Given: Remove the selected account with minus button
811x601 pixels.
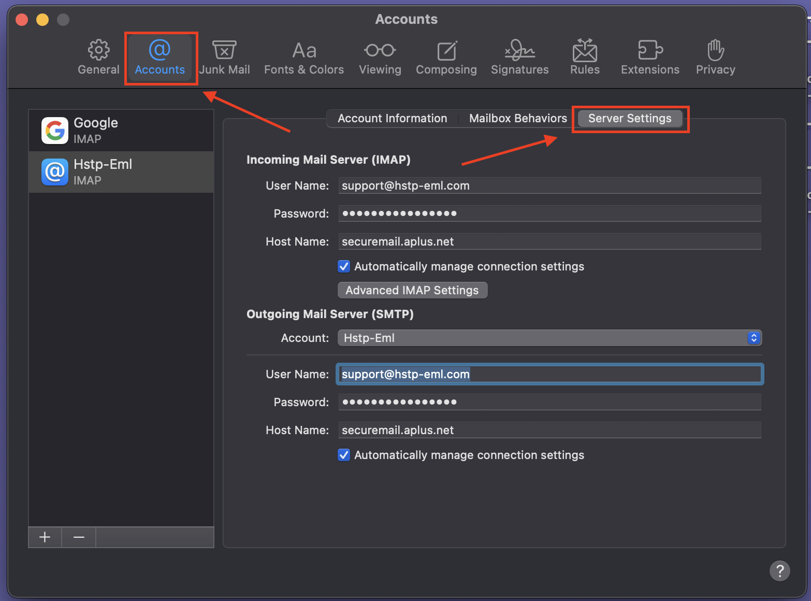Looking at the screenshot, I should pos(79,537).
